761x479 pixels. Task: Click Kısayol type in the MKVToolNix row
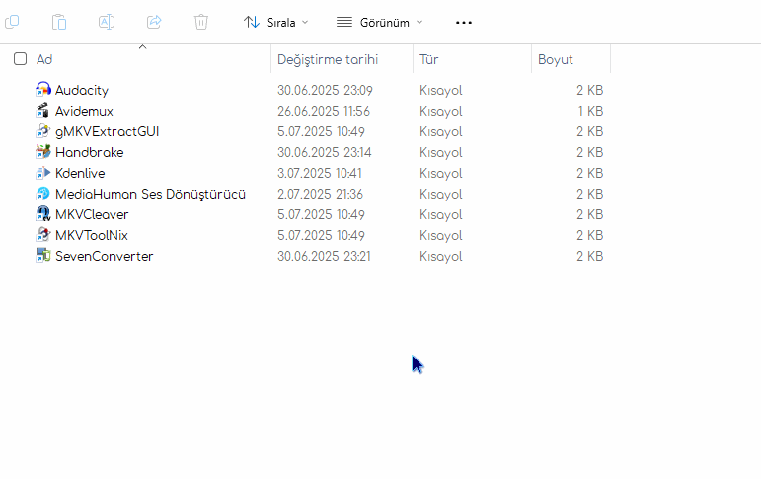click(440, 236)
